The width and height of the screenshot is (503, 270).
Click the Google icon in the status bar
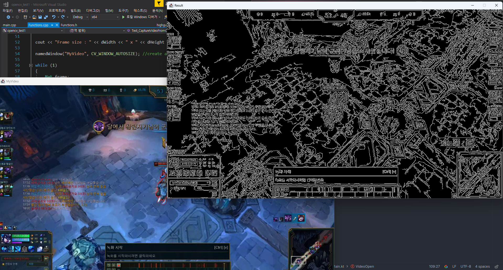[x=446, y=266]
